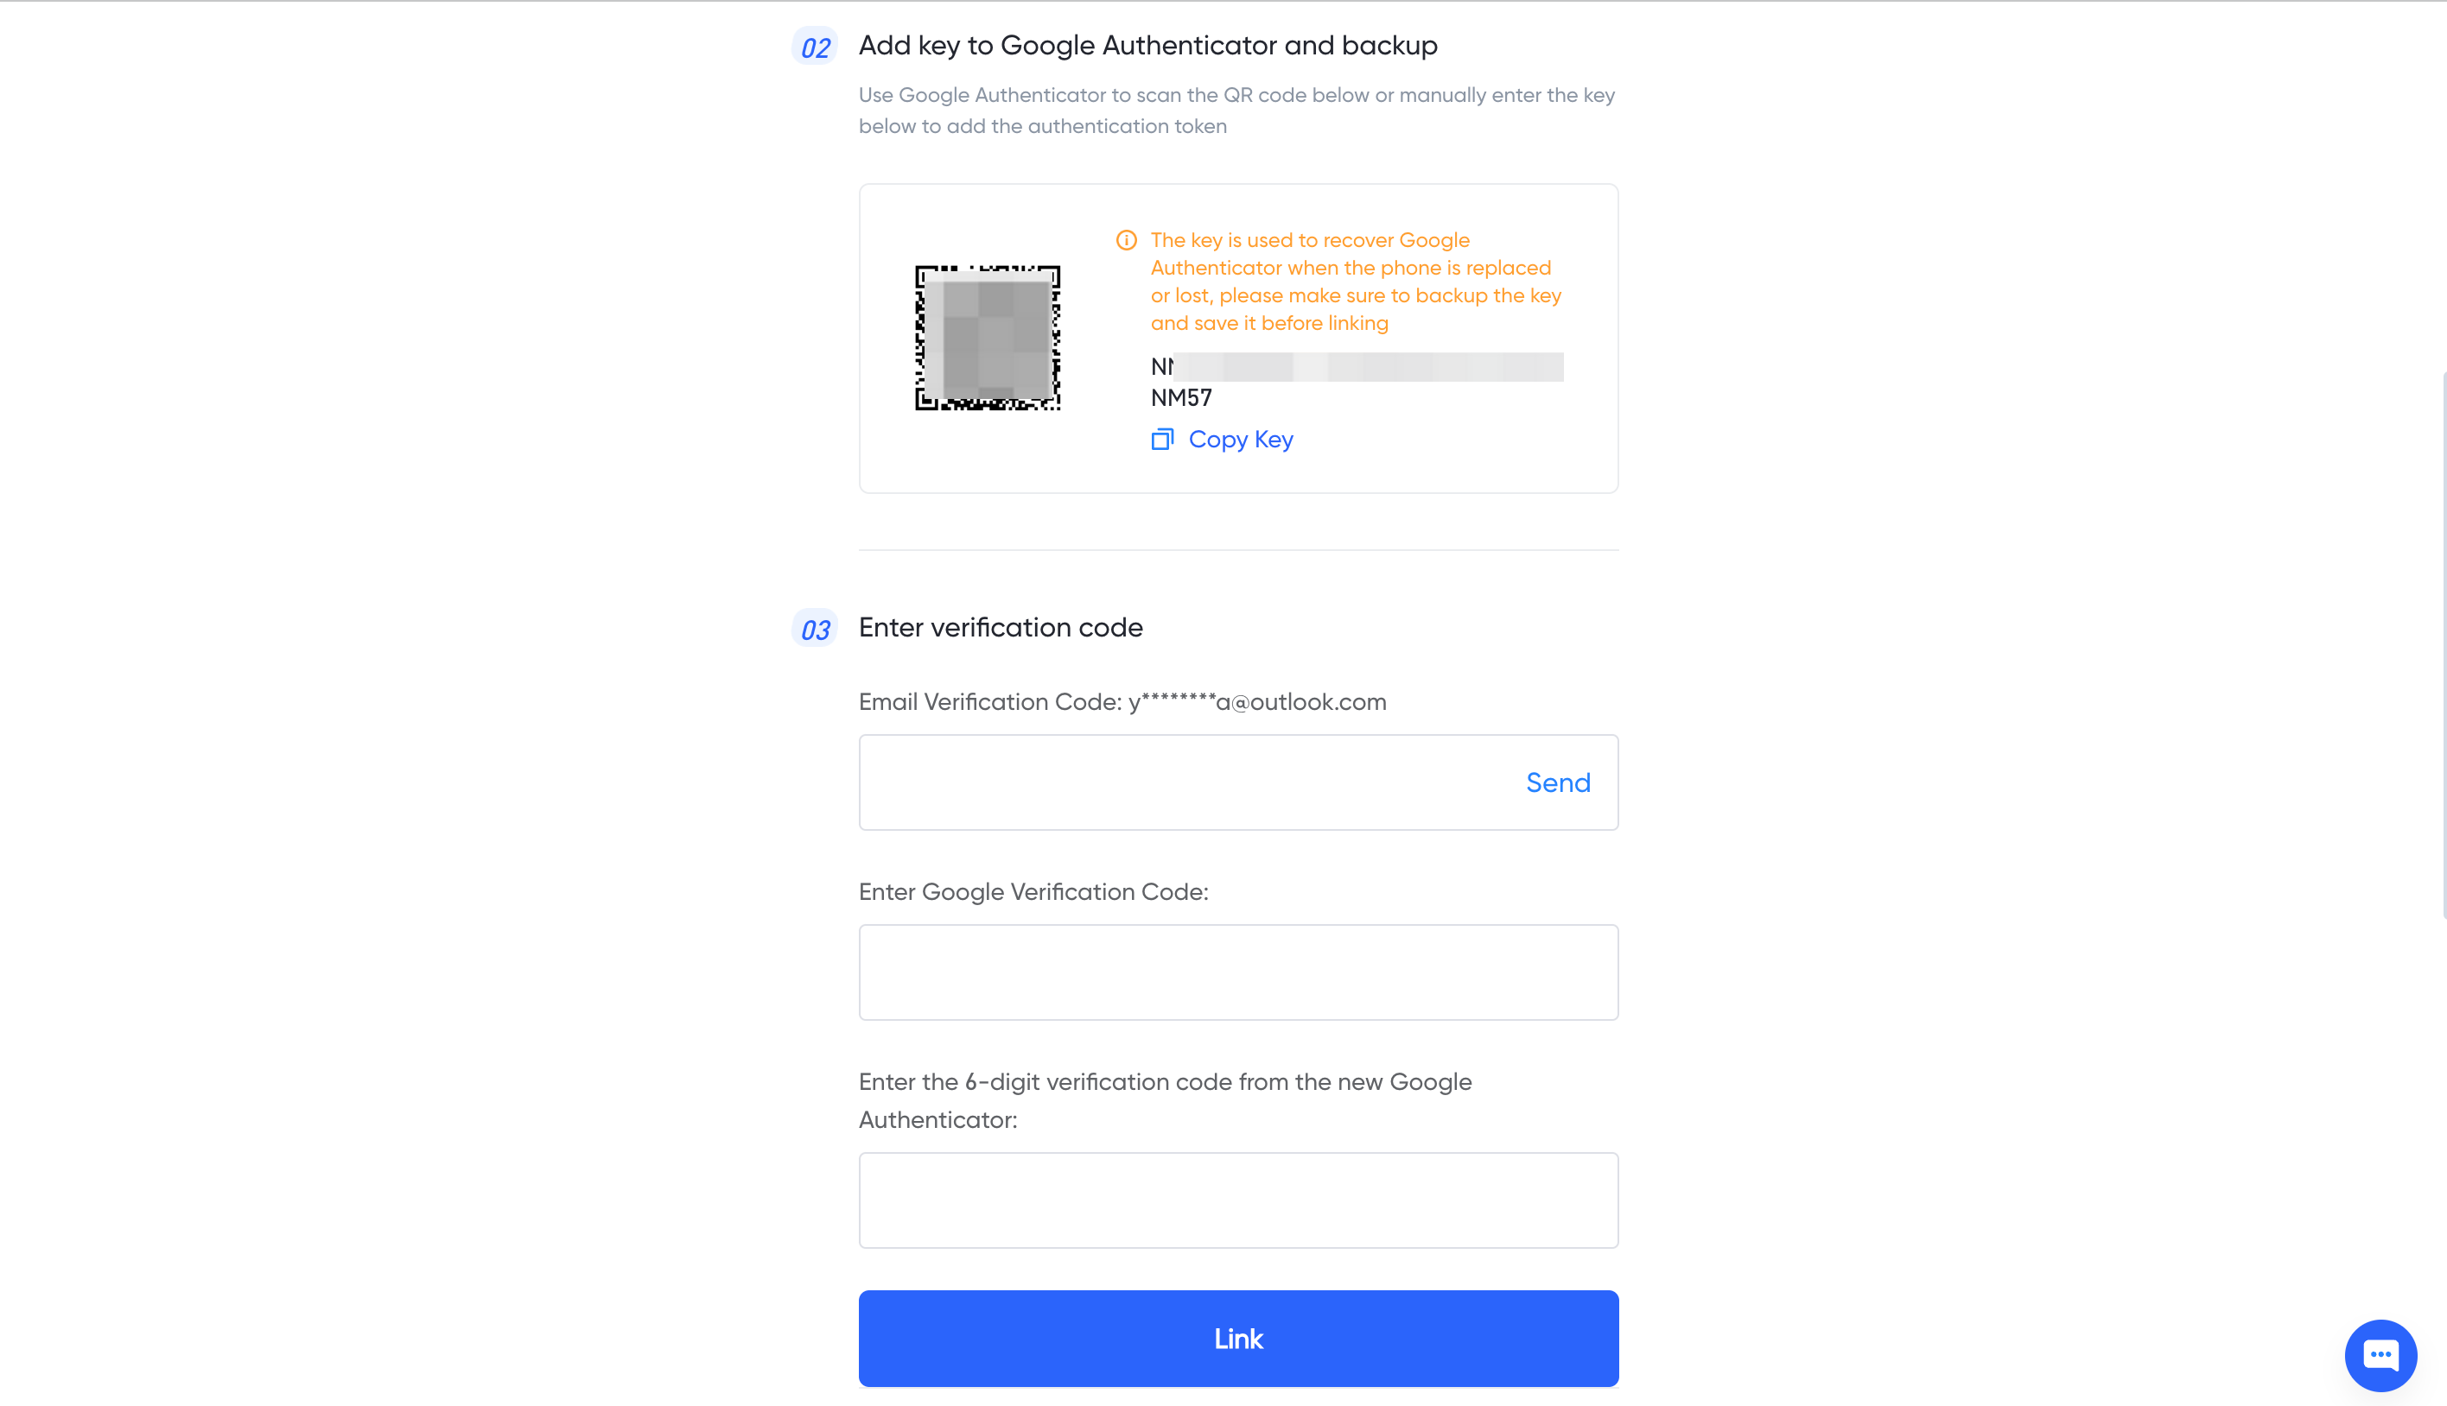Focus the new Google Authenticator code field
The height and width of the screenshot is (1406, 2447).
pos(1238,1200)
